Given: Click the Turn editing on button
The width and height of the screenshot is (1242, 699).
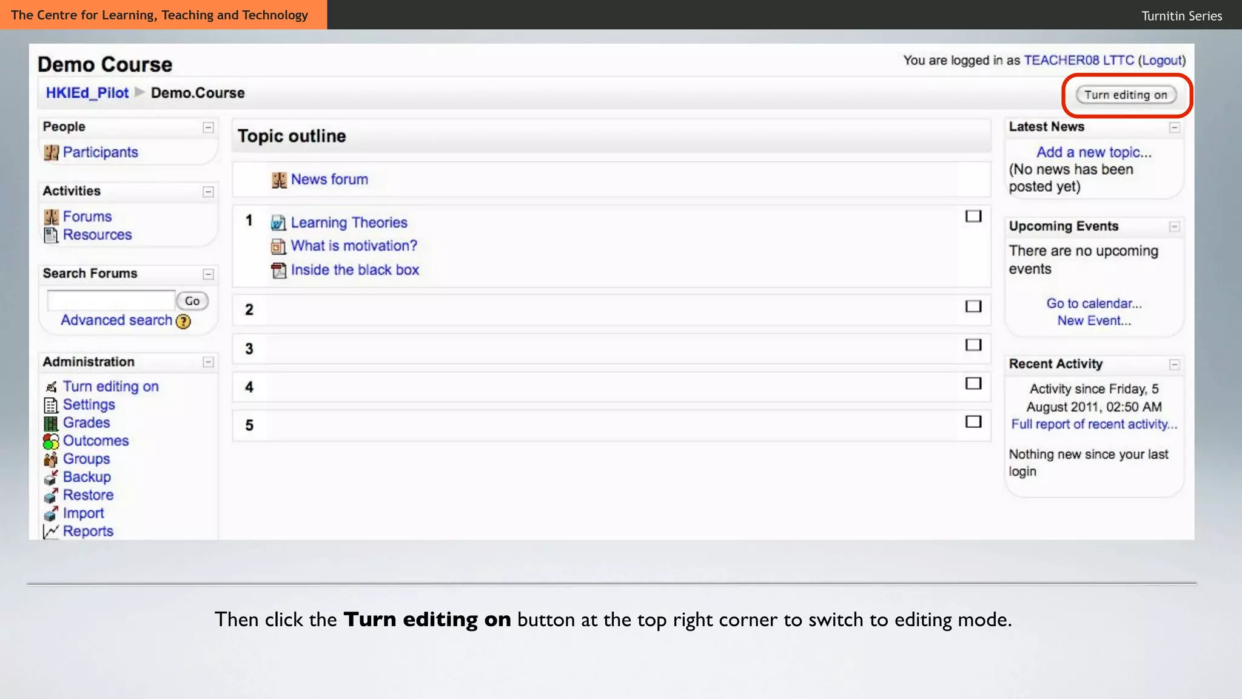Looking at the screenshot, I should click(1126, 95).
